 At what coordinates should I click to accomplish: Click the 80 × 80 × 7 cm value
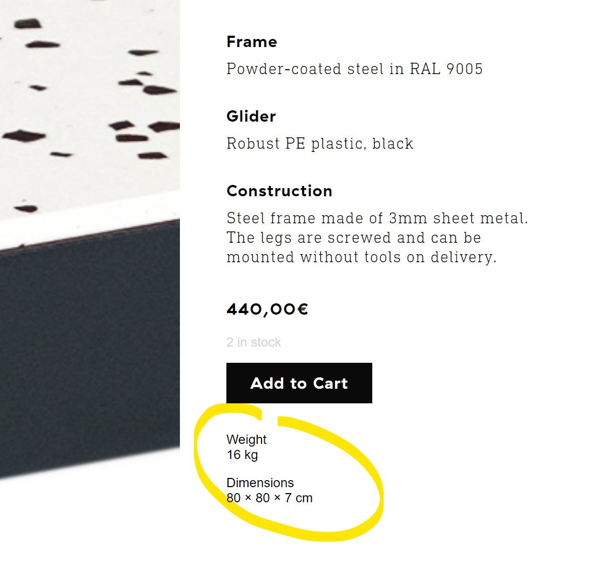(x=270, y=498)
